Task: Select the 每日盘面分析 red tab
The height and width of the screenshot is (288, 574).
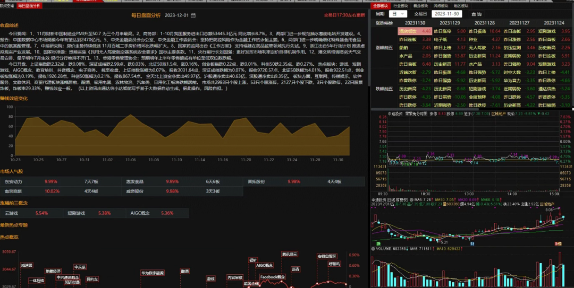Action: pyautogui.click(x=29, y=6)
